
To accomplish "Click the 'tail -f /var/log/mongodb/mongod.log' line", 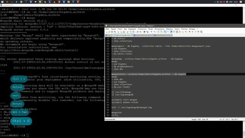I will (x=132, y=107).
